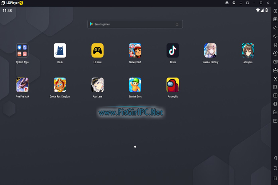Screen dimensions: 278x185
Task: Expand the System Apps folder
Action: click(x=22, y=50)
